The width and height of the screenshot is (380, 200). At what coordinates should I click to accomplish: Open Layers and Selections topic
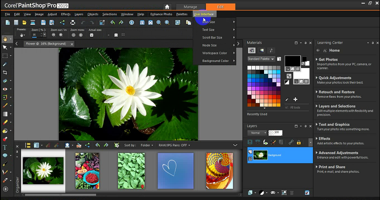pyautogui.click(x=337, y=106)
